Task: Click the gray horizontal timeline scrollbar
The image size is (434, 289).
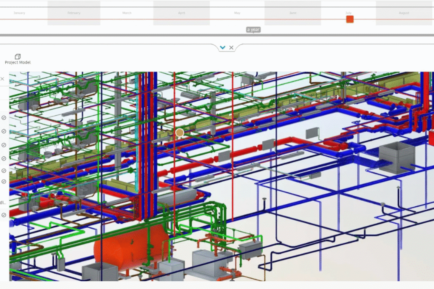Action: pyautogui.click(x=217, y=35)
